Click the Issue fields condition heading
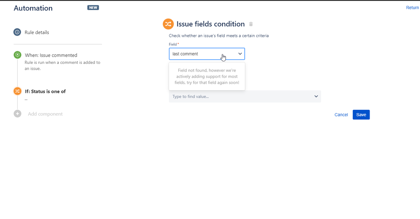420x219 pixels. [210, 24]
